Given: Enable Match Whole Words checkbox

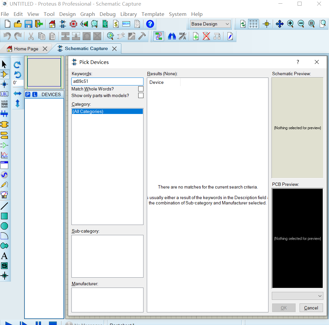Looking at the screenshot, I should tap(141, 89).
